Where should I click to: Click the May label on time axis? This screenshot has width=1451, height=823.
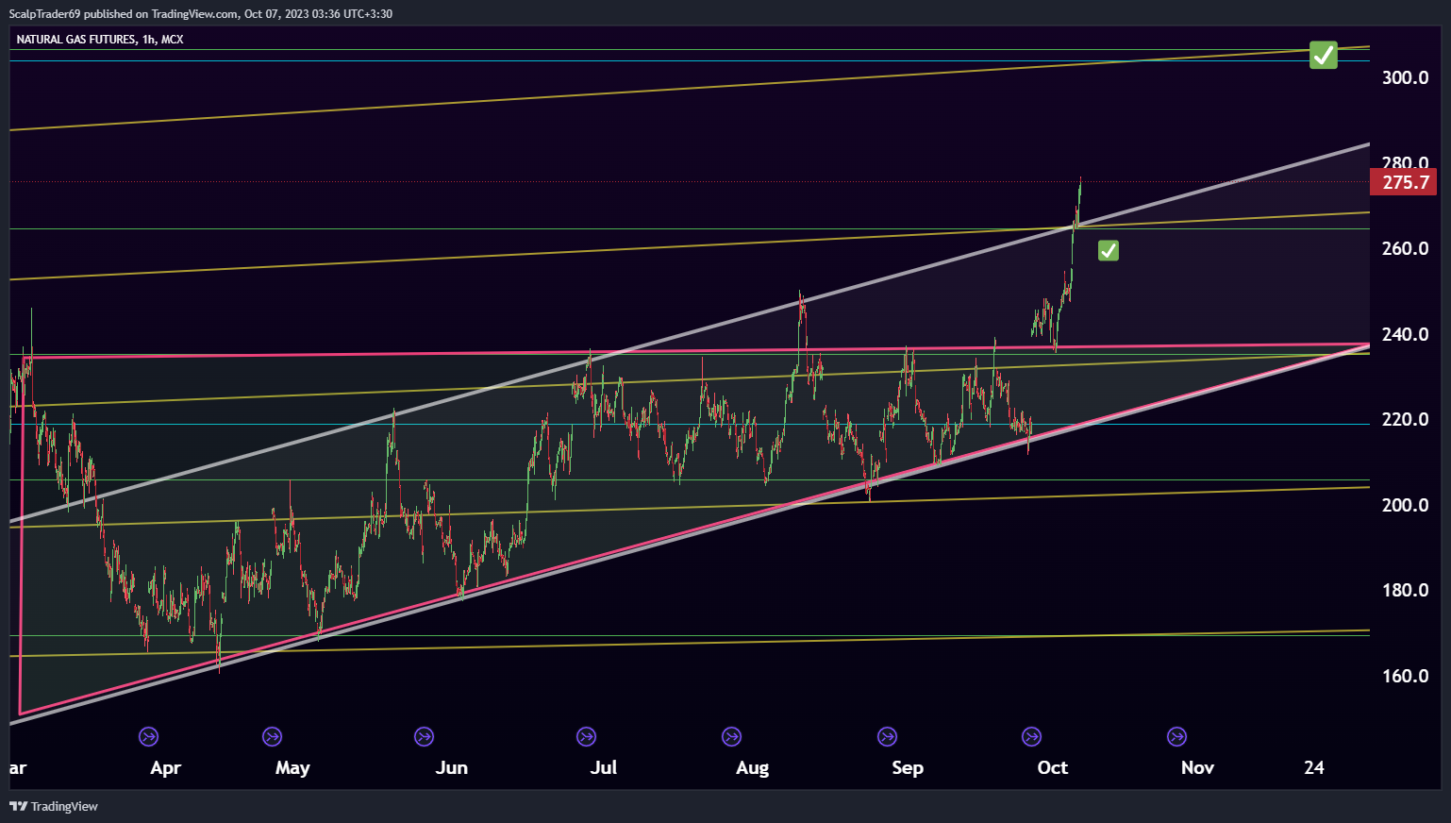(x=292, y=768)
